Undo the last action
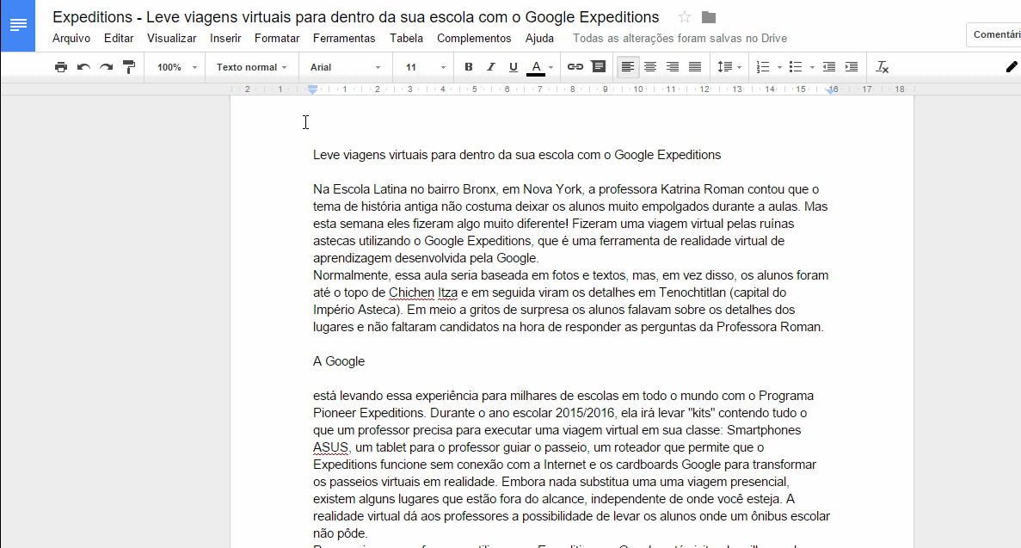This screenshot has height=548, width=1021. click(83, 67)
